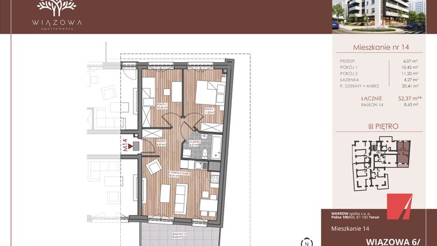Screen dimensions: 437x246
Task: Click the ŁAZIENKA label on floor plan
Action: coord(195,143)
